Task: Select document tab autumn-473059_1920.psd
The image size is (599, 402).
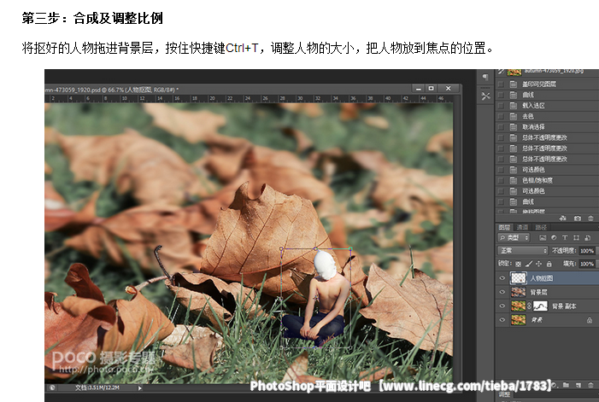Action: pos(112,90)
